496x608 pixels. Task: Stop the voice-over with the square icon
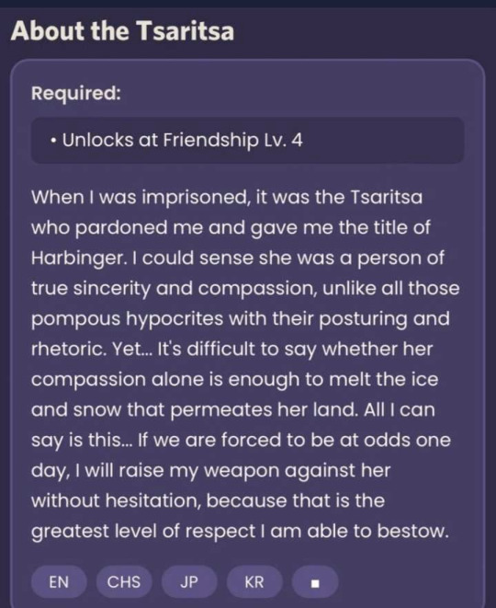pyautogui.click(x=315, y=582)
